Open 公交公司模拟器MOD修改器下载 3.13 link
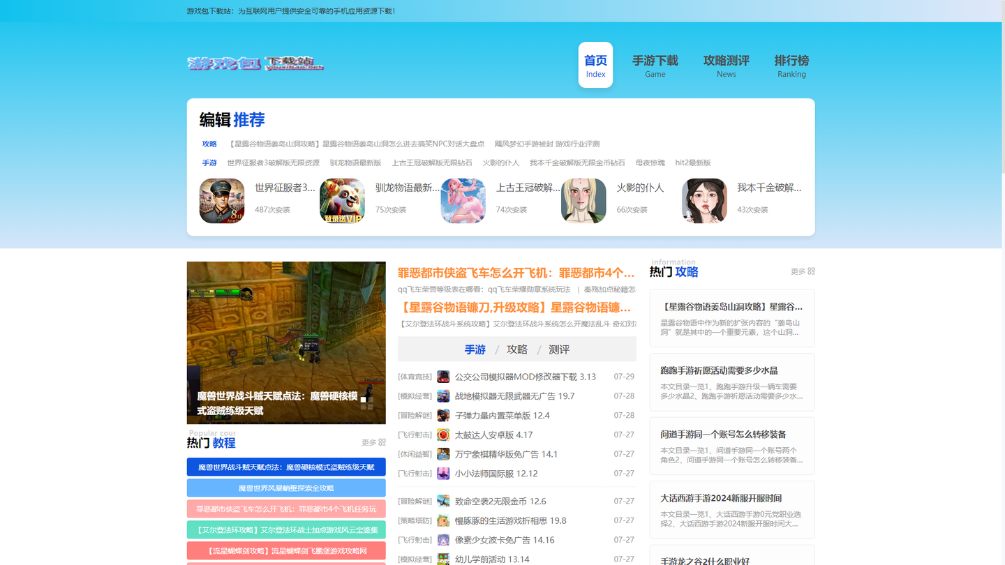1005x565 pixels. point(526,377)
